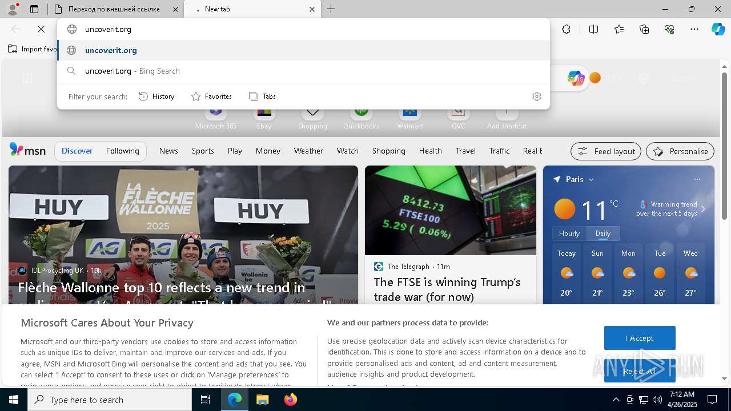Image resolution: width=731 pixels, height=411 pixels.
Task: Select the Following feed tab
Action: point(122,151)
